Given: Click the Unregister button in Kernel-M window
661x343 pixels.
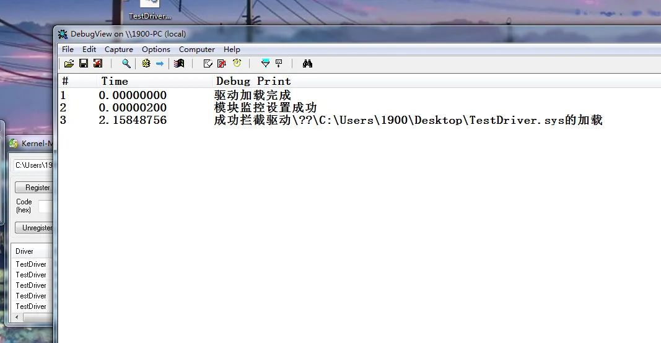Looking at the screenshot, I should coord(35,228).
